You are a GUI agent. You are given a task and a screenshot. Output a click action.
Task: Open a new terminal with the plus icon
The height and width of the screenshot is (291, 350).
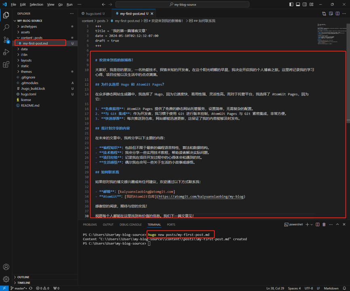pyautogui.click(x=306, y=224)
